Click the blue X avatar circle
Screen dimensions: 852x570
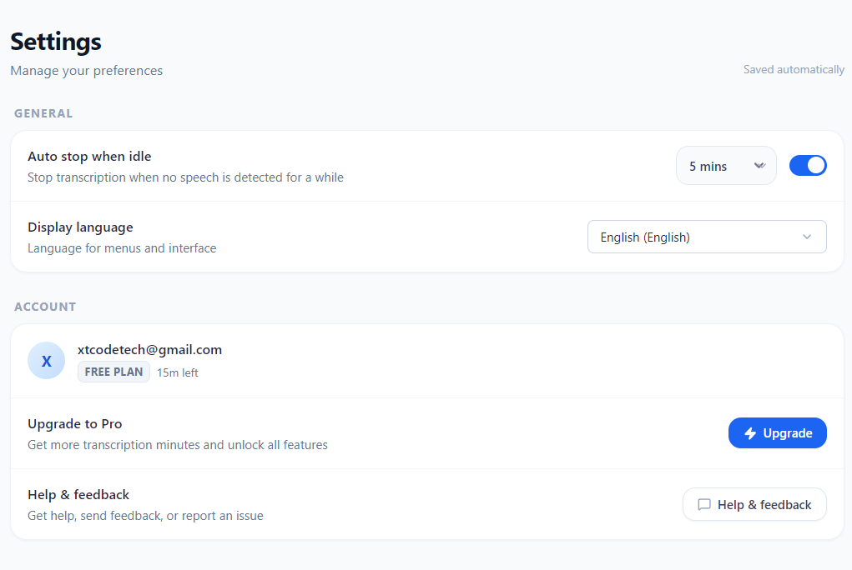[x=47, y=361]
